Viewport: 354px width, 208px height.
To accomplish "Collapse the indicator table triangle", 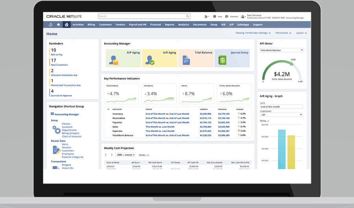I will point(108,109).
